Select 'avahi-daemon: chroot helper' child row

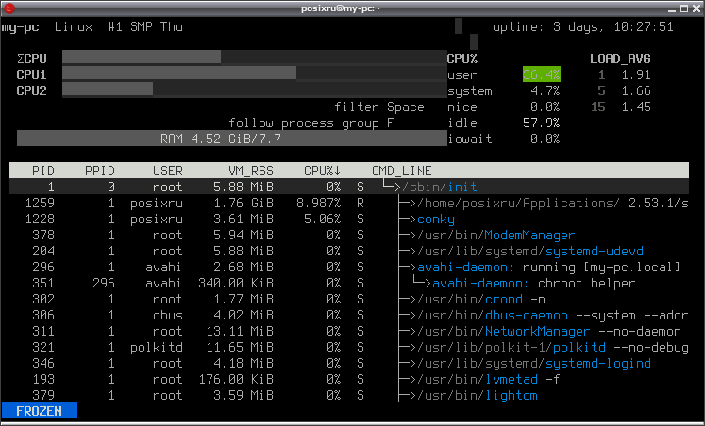[349, 284]
